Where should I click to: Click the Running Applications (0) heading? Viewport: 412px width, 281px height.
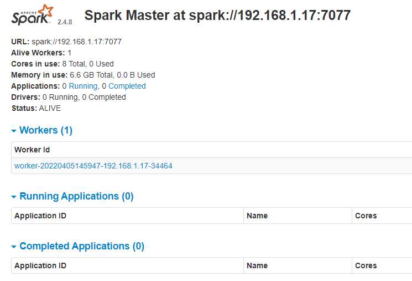click(x=76, y=196)
